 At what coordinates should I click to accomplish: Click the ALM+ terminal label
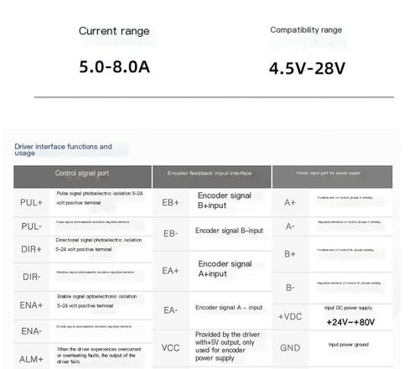pos(31,359)
